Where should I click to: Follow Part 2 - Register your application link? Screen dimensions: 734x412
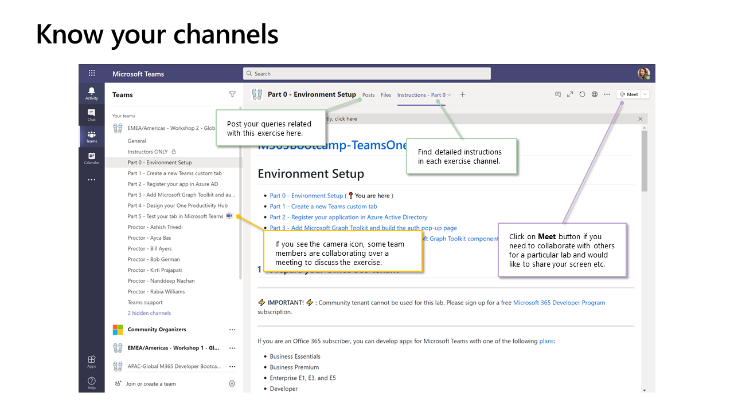point(349,217)
